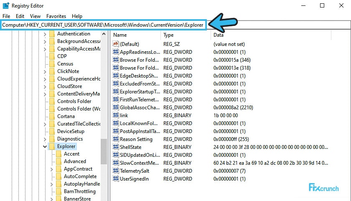Click the data 0x000000ff (255)
Image resolution: width=351 pixels, height=201 pixels.
click(231, 139)
